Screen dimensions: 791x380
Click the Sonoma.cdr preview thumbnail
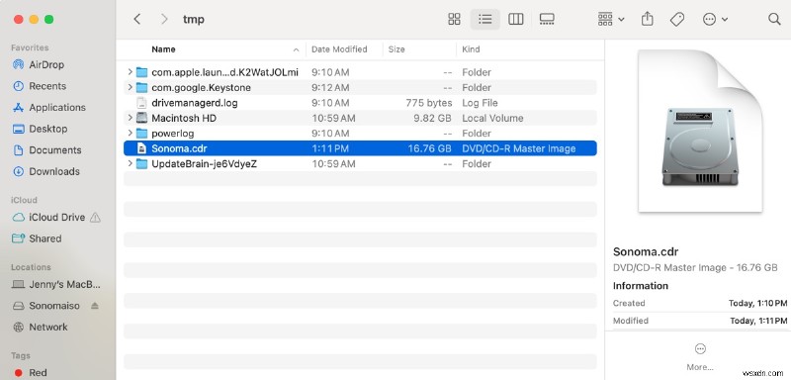(x=700, y=131)
